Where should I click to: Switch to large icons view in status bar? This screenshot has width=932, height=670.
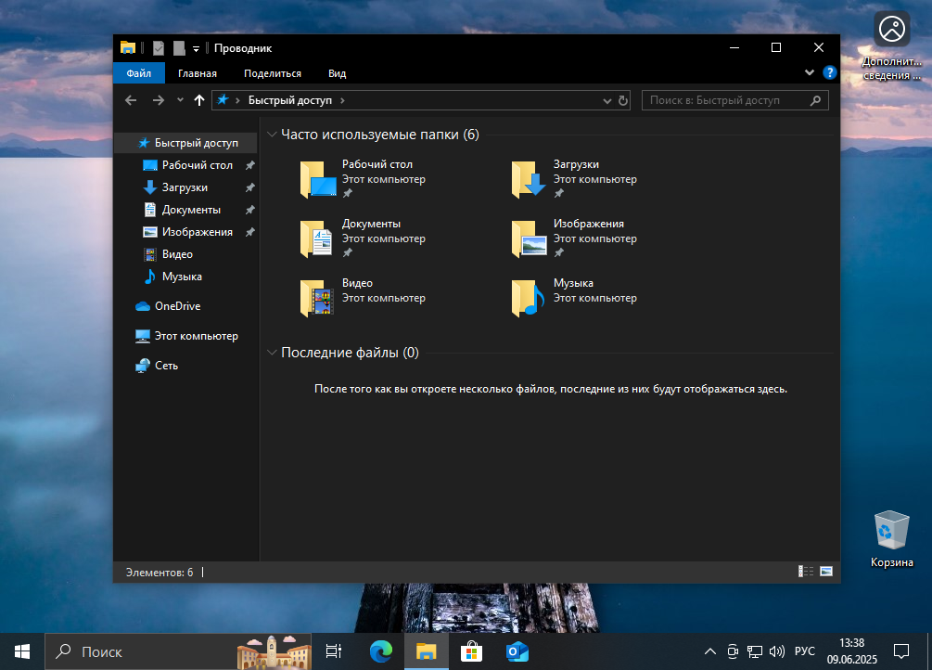point(825,571)
